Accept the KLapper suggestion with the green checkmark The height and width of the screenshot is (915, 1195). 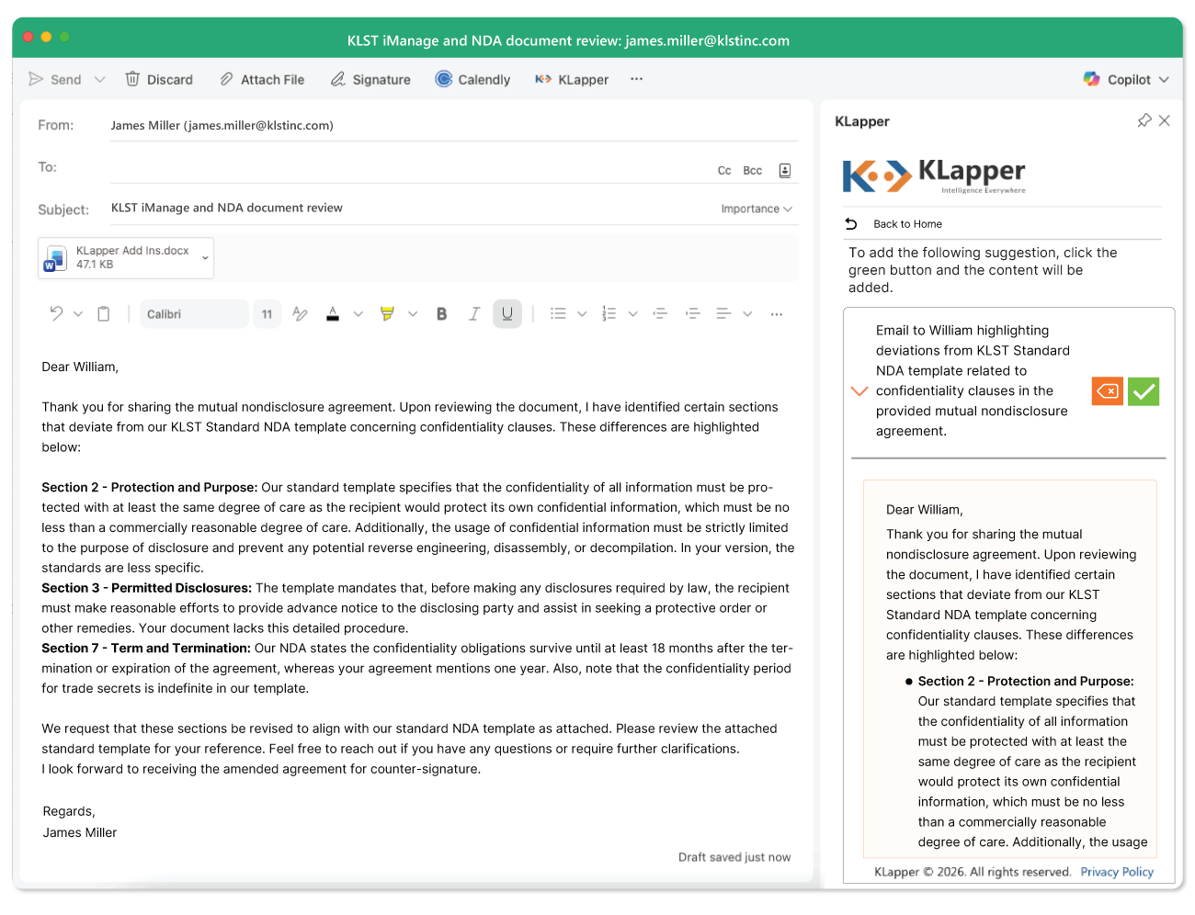point(1144,390)
